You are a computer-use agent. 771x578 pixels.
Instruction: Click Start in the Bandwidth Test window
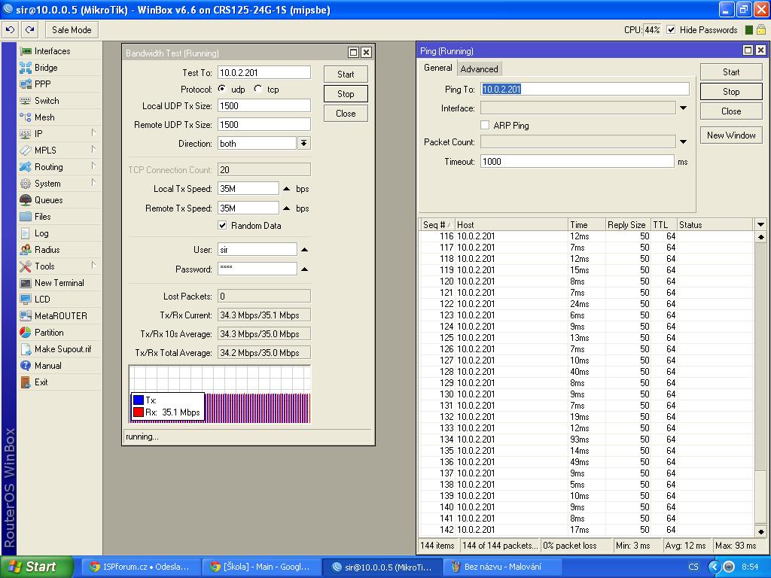(x=346, y=75)
